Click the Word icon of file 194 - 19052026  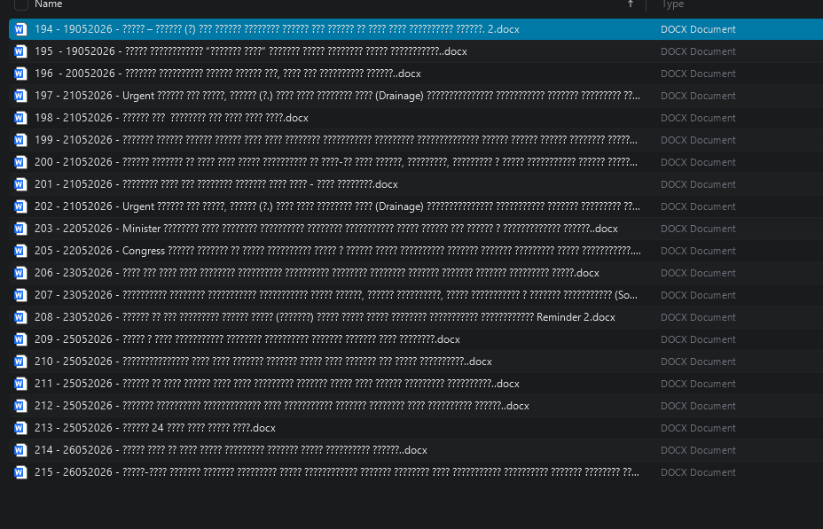pos(20,29)
